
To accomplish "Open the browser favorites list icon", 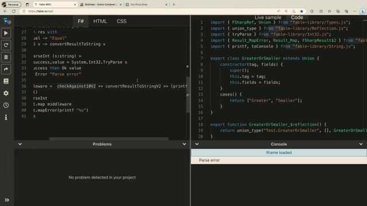I will coord(329,11).
